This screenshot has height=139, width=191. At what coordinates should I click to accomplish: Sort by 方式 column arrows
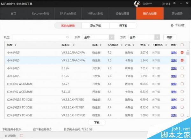pos(133,45)
